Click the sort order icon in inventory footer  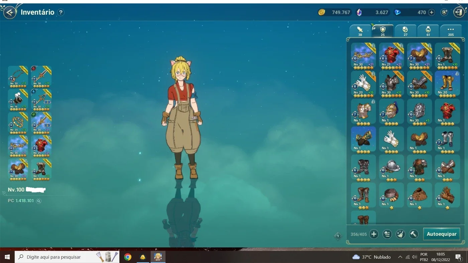tap(387, 234)
